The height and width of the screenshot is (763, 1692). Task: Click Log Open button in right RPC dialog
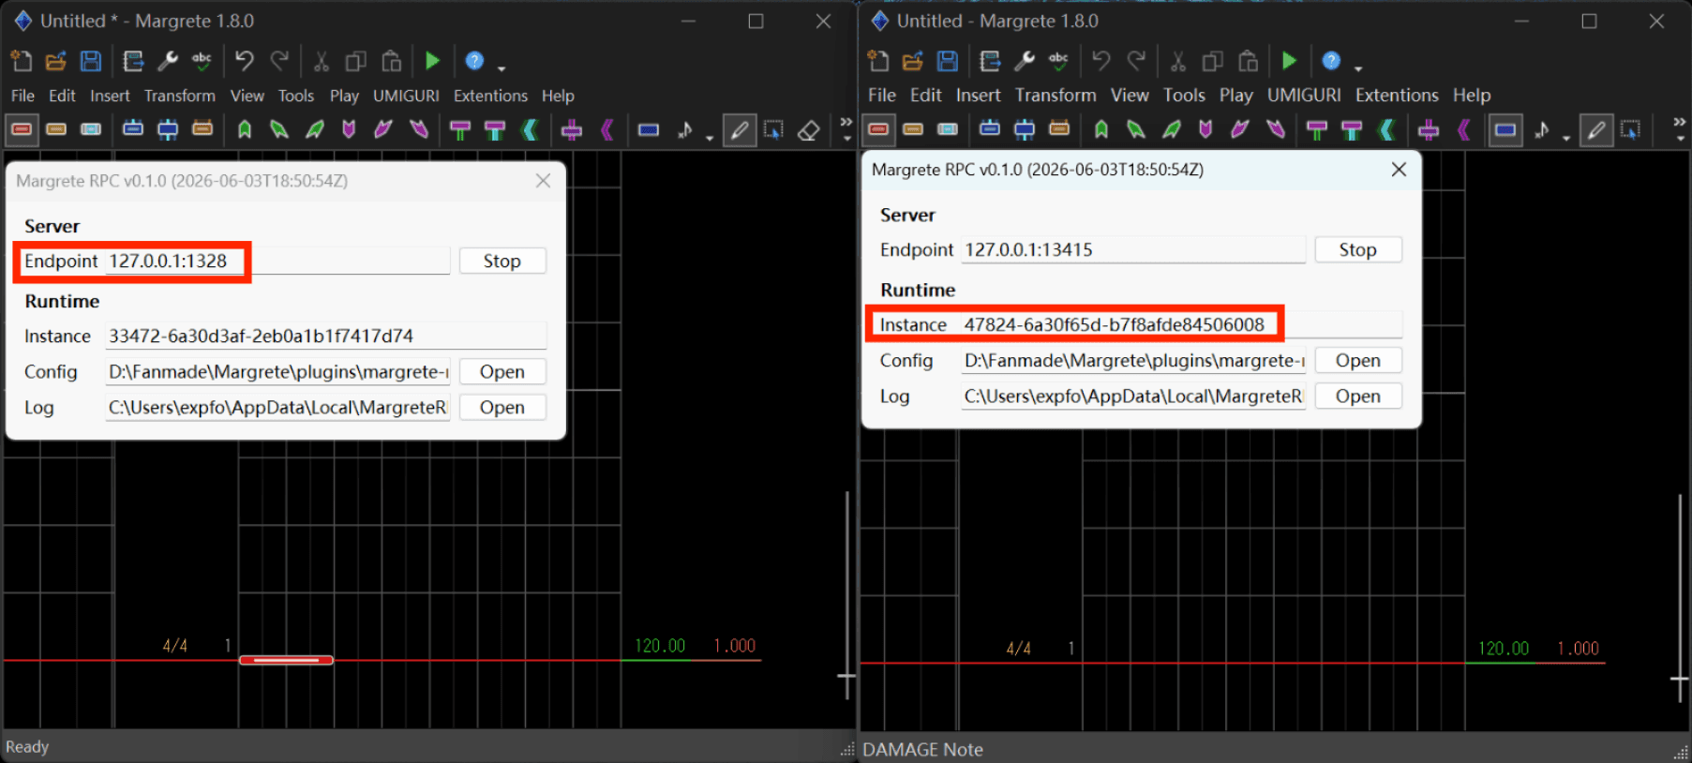coord(1358,396)
